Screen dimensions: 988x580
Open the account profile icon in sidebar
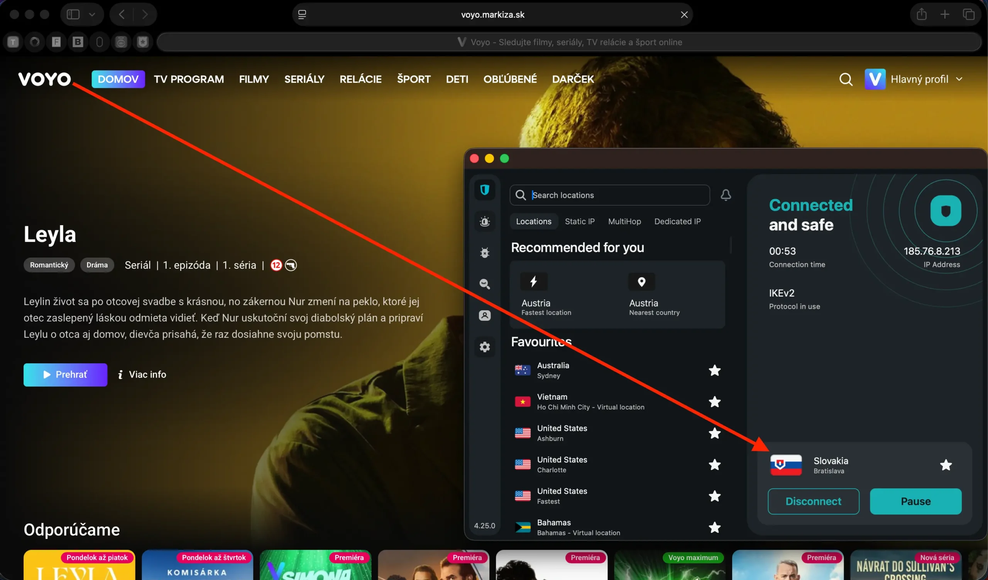pos(485,315)
